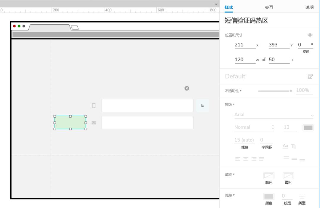The image size is (320, 208).
Task: Click the font size field showing 13
Action: (x=290, y=127)
